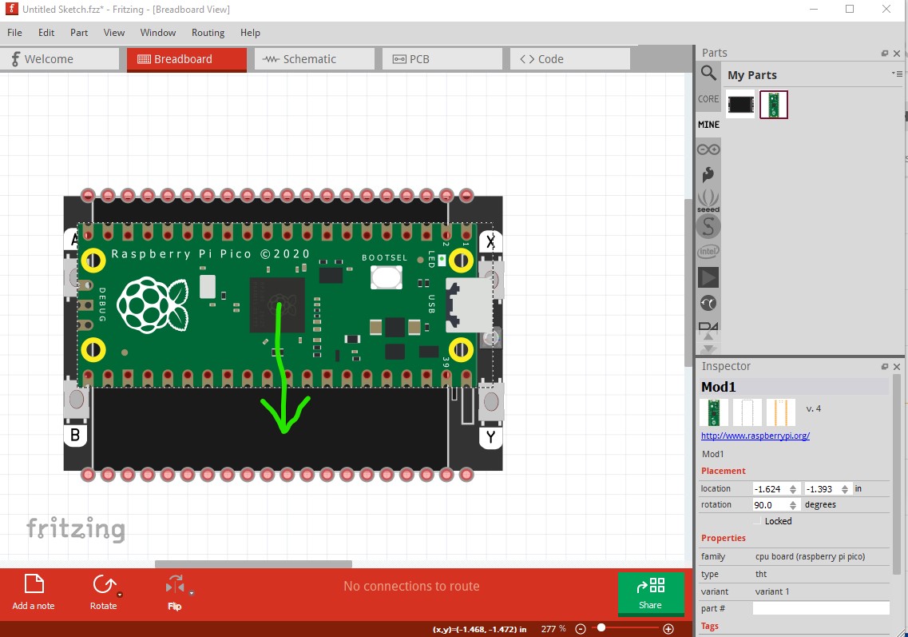The image size is (908, 637).
Task: Open the Help menu
Action: (250, 33)
